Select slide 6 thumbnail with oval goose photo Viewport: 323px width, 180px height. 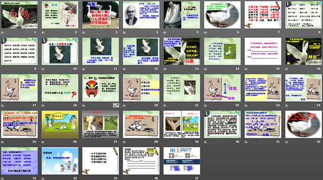click(222, 15)
